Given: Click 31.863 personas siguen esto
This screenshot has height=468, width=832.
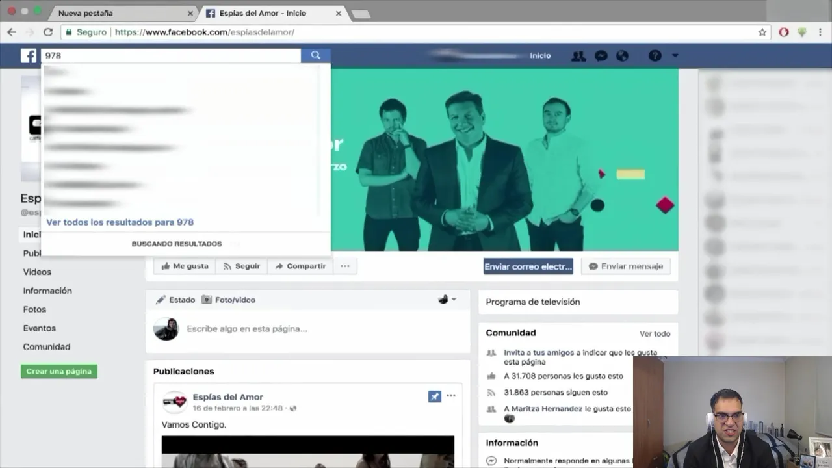Looking at the screenshot, I should 556,392.
